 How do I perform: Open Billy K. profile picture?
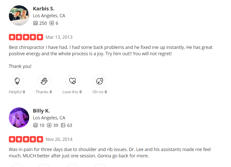[19, 118]
